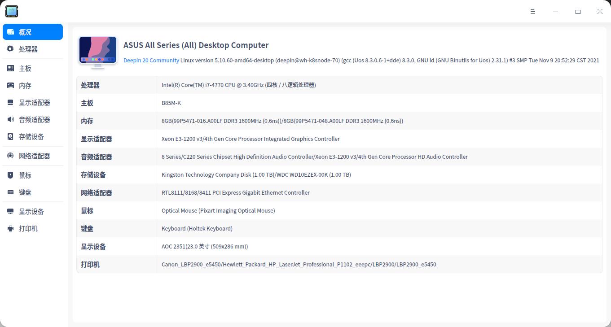
Task: Minimize the Device Manager window
Action: 556,12
